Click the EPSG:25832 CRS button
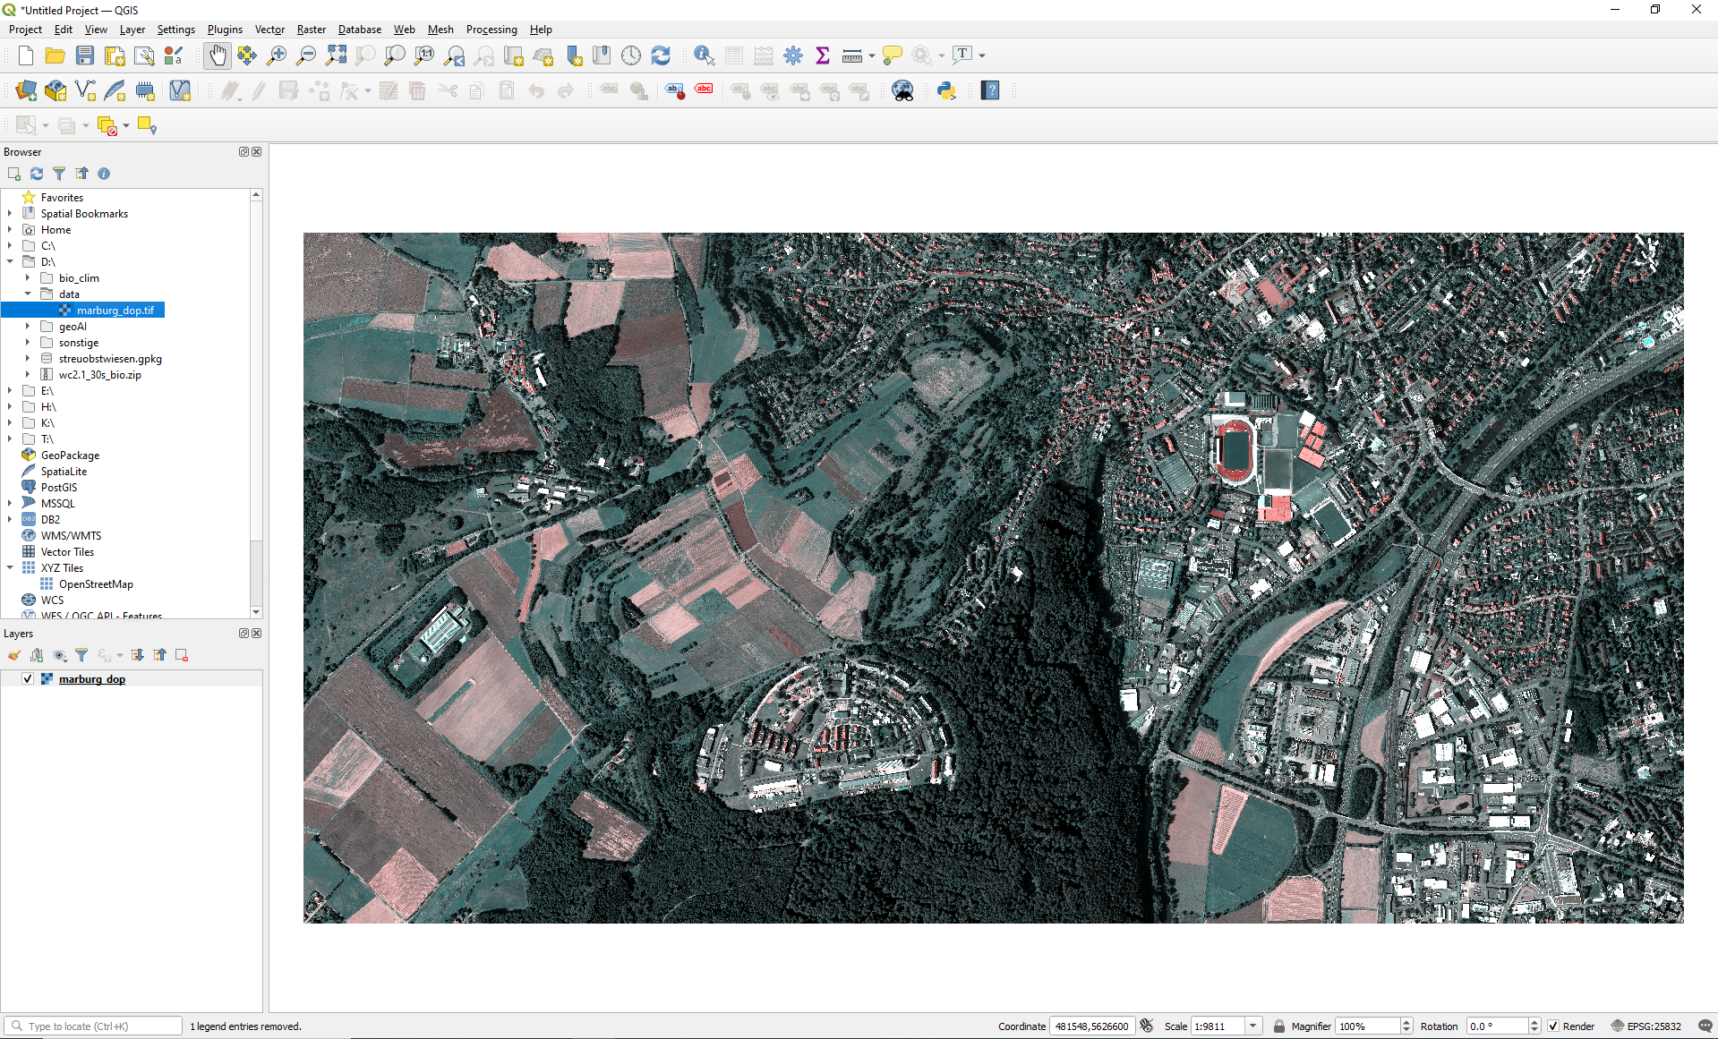The image size is (1718, 1039). (x=1645, y=1026)
